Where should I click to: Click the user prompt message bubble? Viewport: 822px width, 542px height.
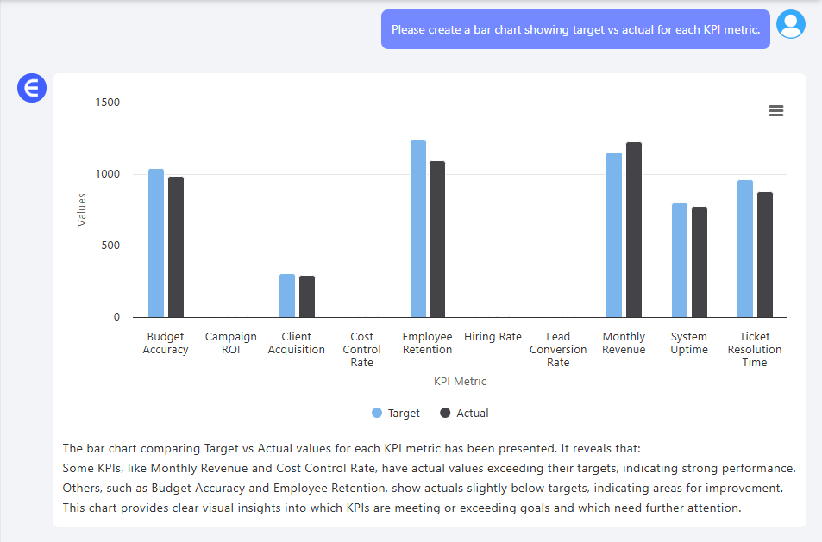point(575,29)
